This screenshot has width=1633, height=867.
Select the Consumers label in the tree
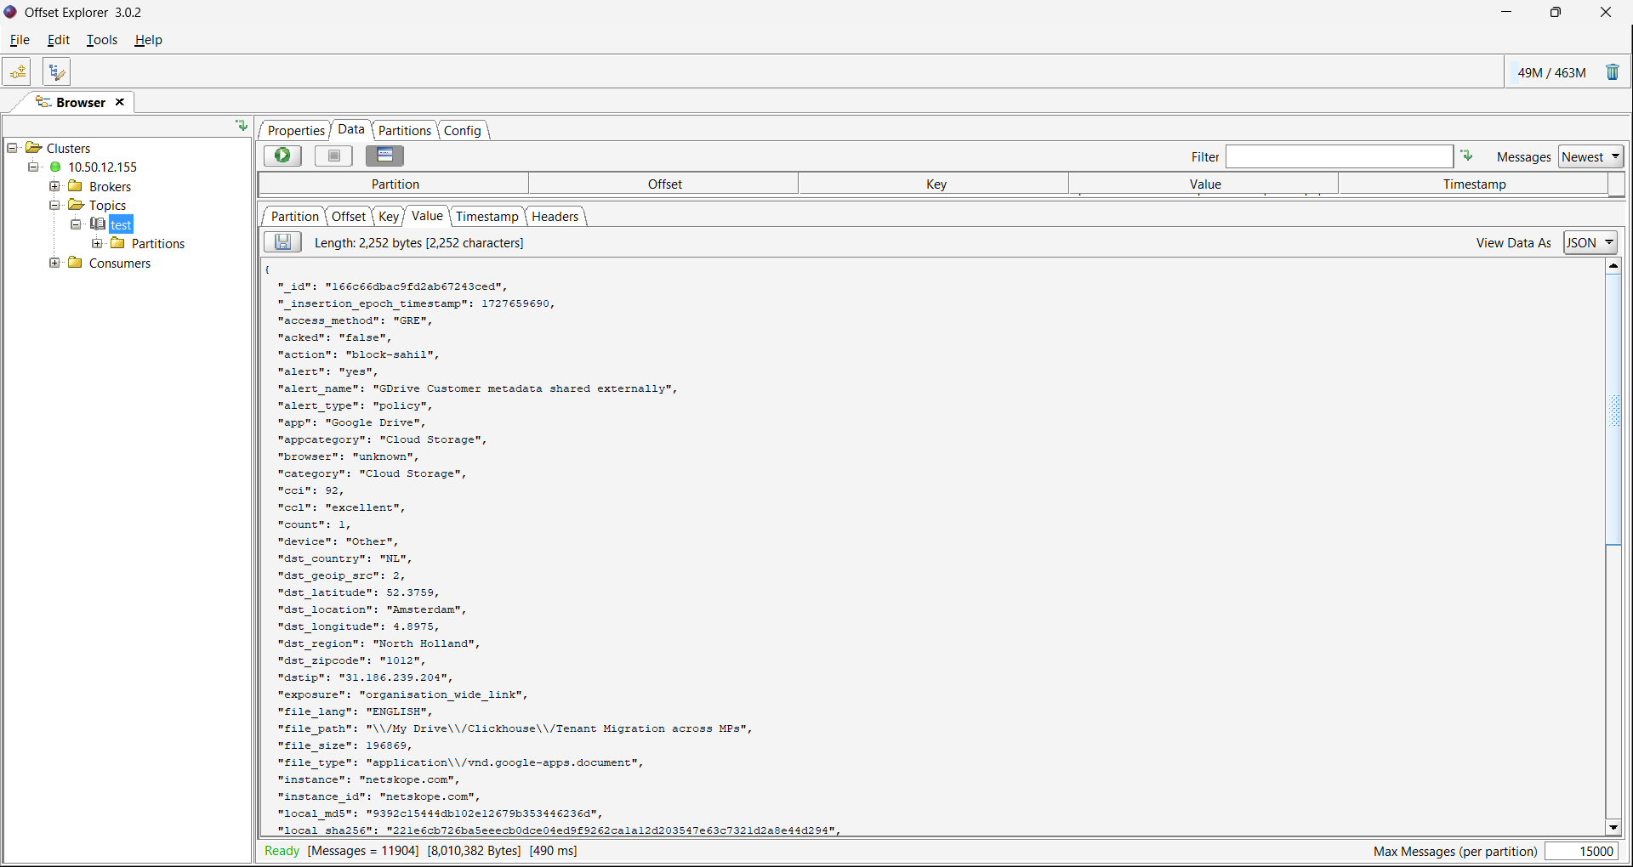[x=120, y=263]
